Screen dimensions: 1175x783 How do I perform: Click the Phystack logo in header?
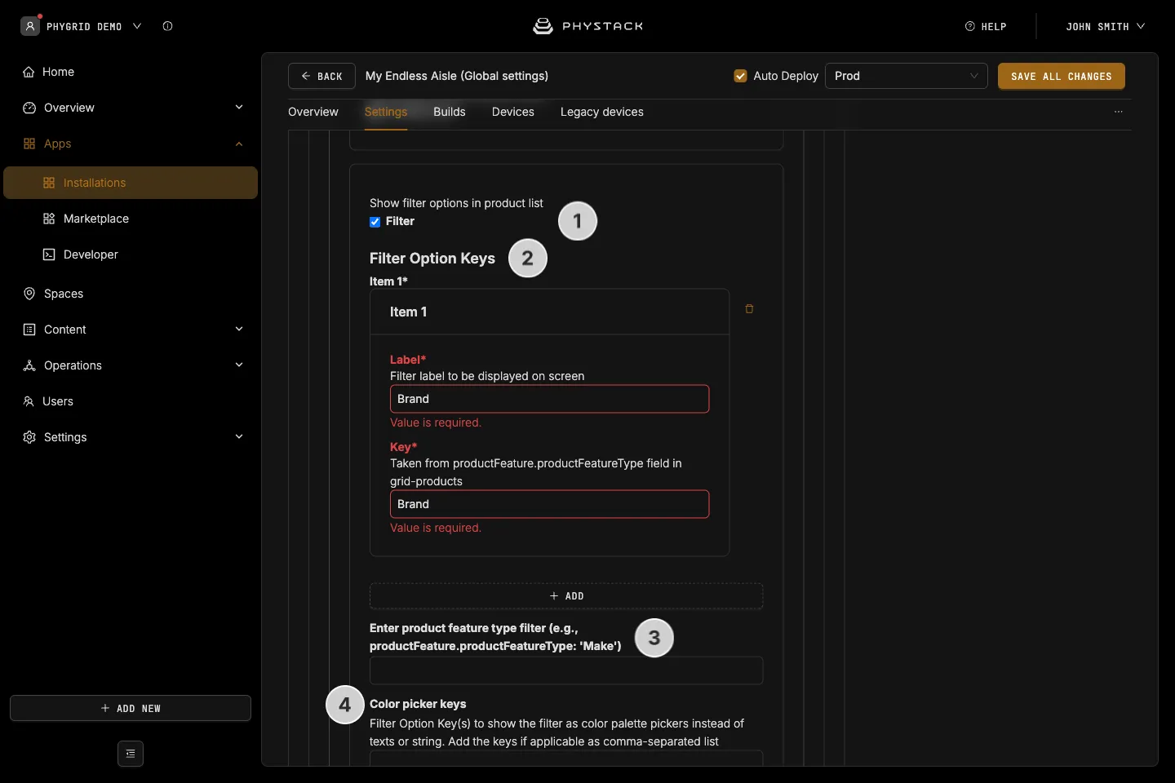[x=587, y=26]
